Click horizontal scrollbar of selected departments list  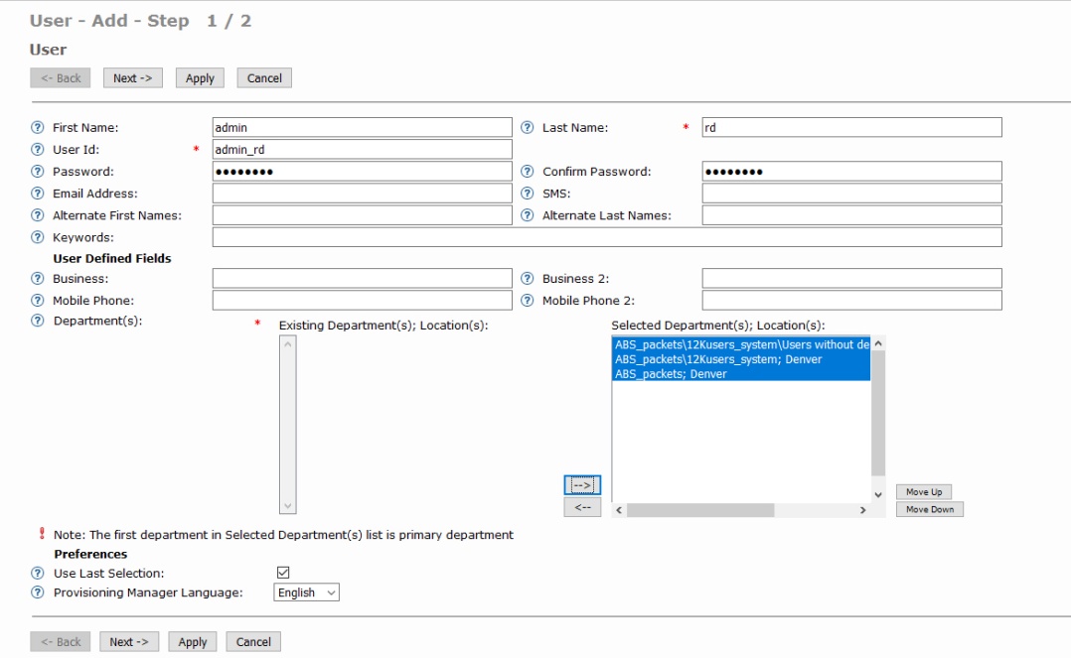point(699,510)
